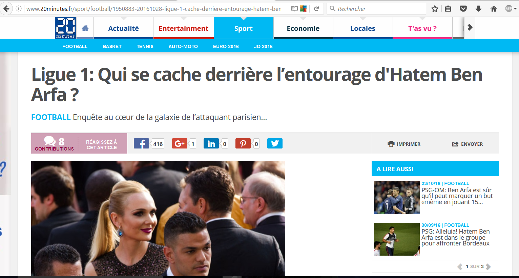
Task: Open the downloads arrow icon
Action: click(478, 9)
